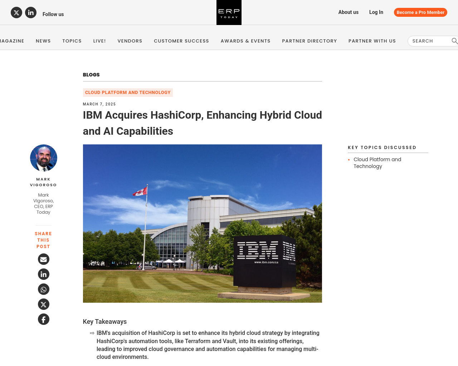Viewport: 458px width, 366px height.
Task: Open the News menu
Action: pos(43,41)
